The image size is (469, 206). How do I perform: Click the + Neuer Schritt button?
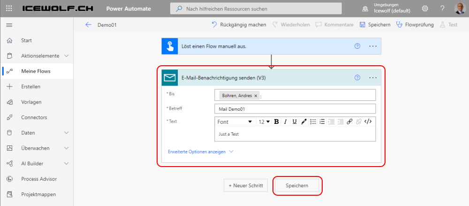coord(246,185)
